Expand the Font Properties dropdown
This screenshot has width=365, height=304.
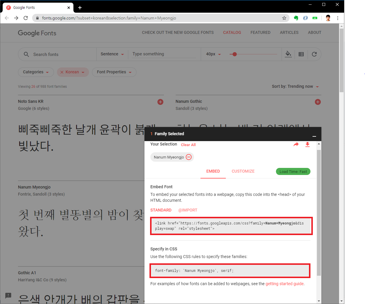tap(114, 72)
